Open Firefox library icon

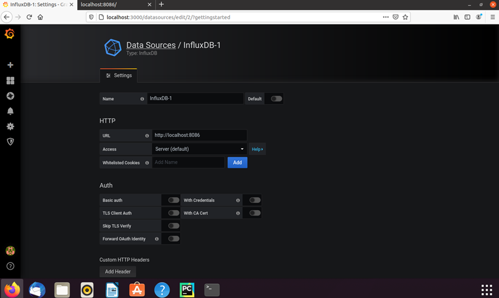(457, 17)
